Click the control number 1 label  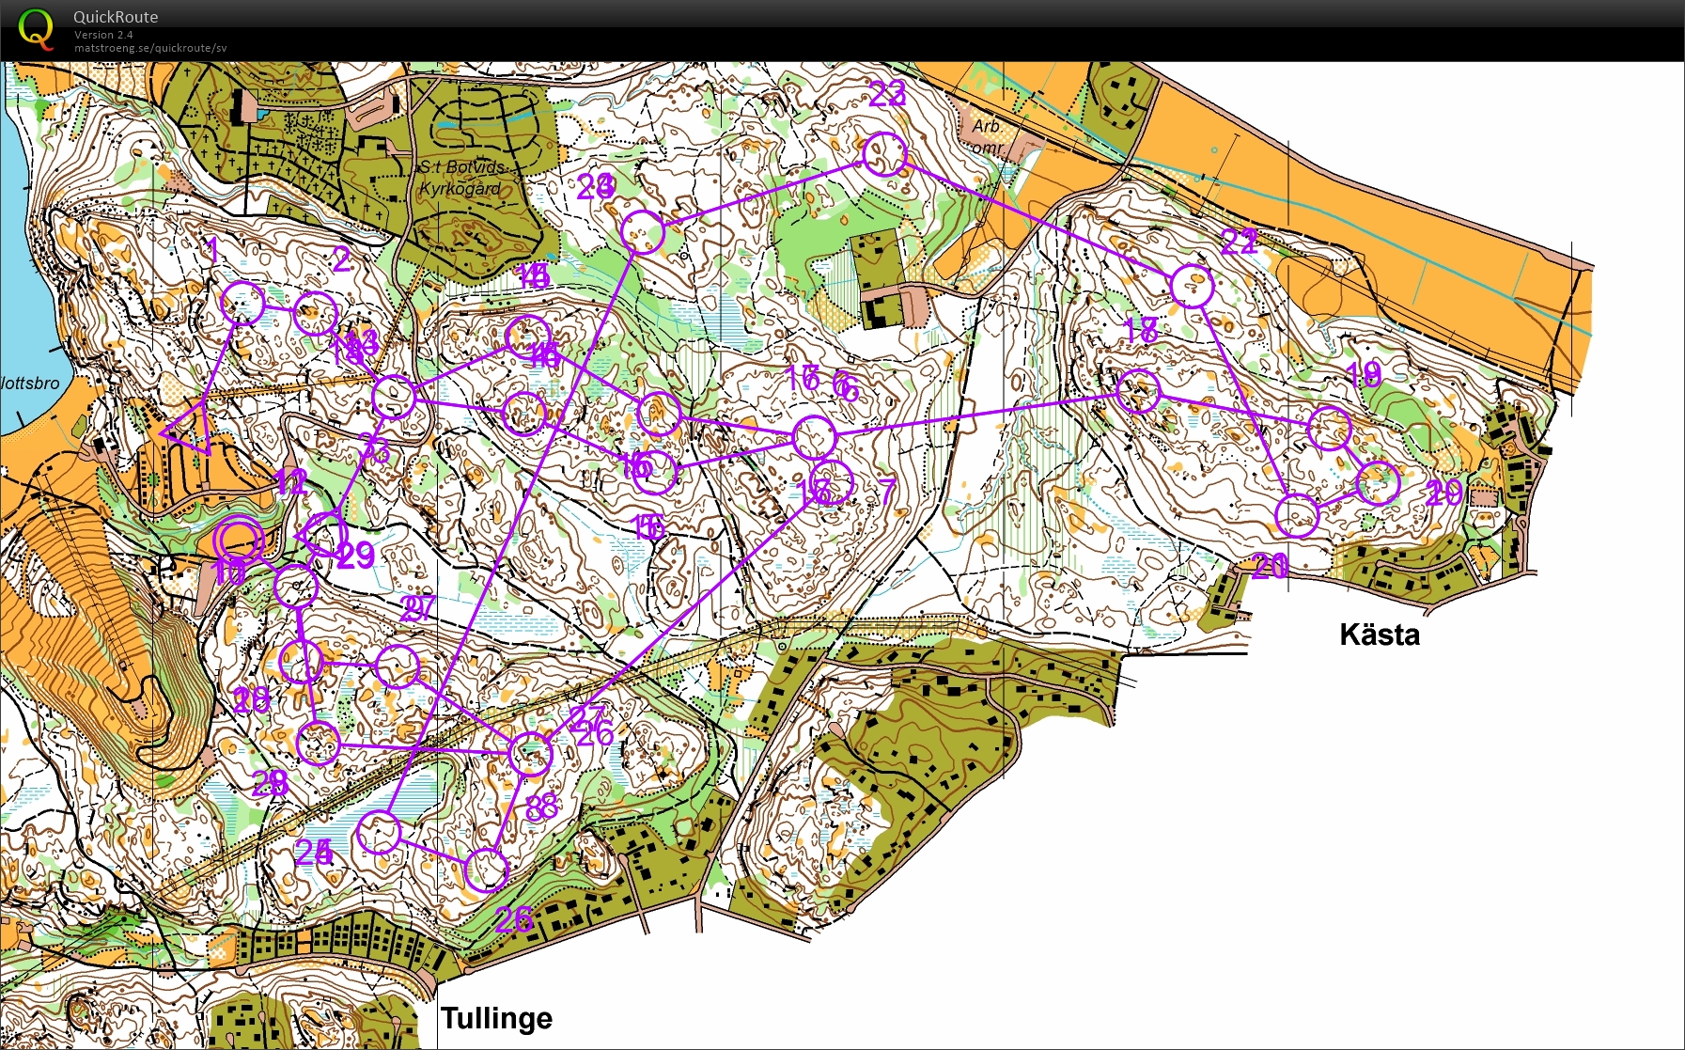point(212,250)
